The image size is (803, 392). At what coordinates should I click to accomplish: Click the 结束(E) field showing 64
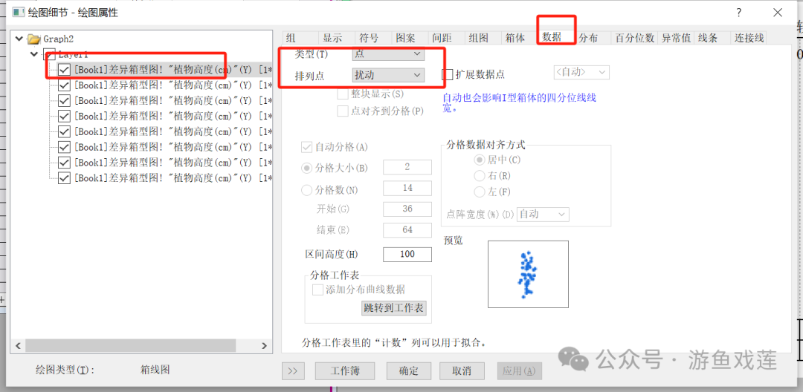pyautogui.click(x=407, y=230)
